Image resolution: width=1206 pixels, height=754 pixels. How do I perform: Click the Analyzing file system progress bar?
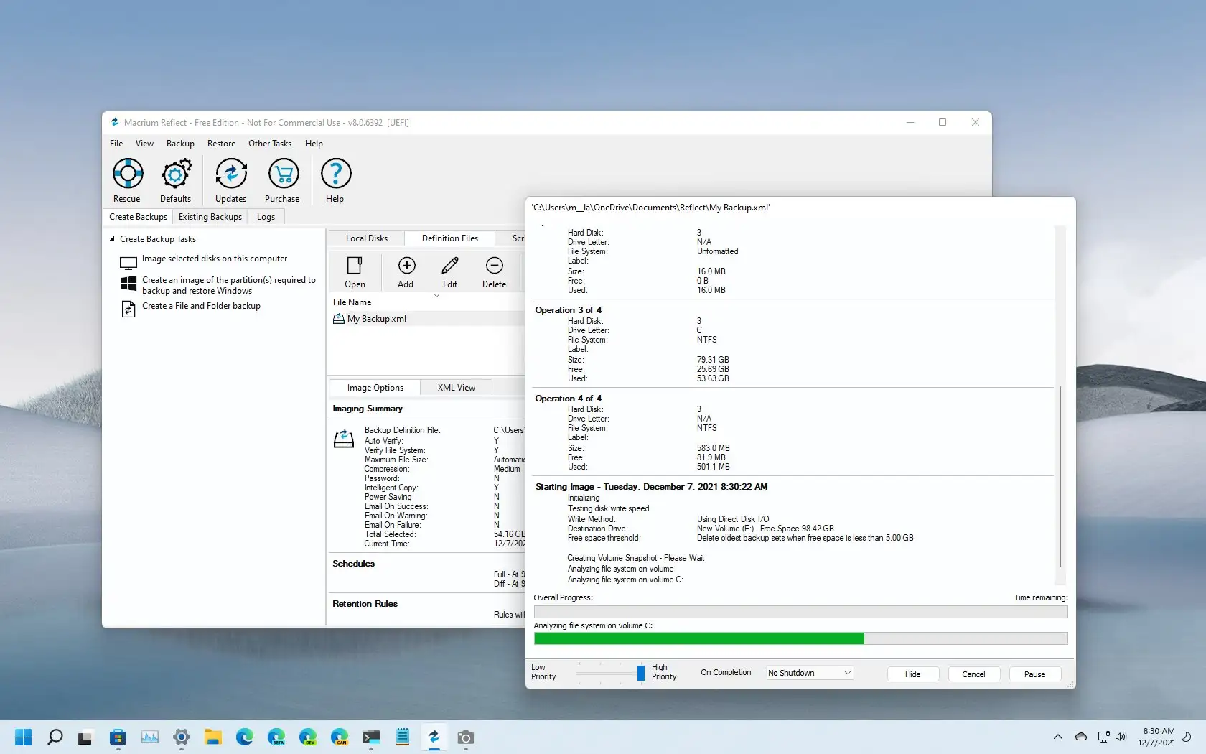click(800, 638)
